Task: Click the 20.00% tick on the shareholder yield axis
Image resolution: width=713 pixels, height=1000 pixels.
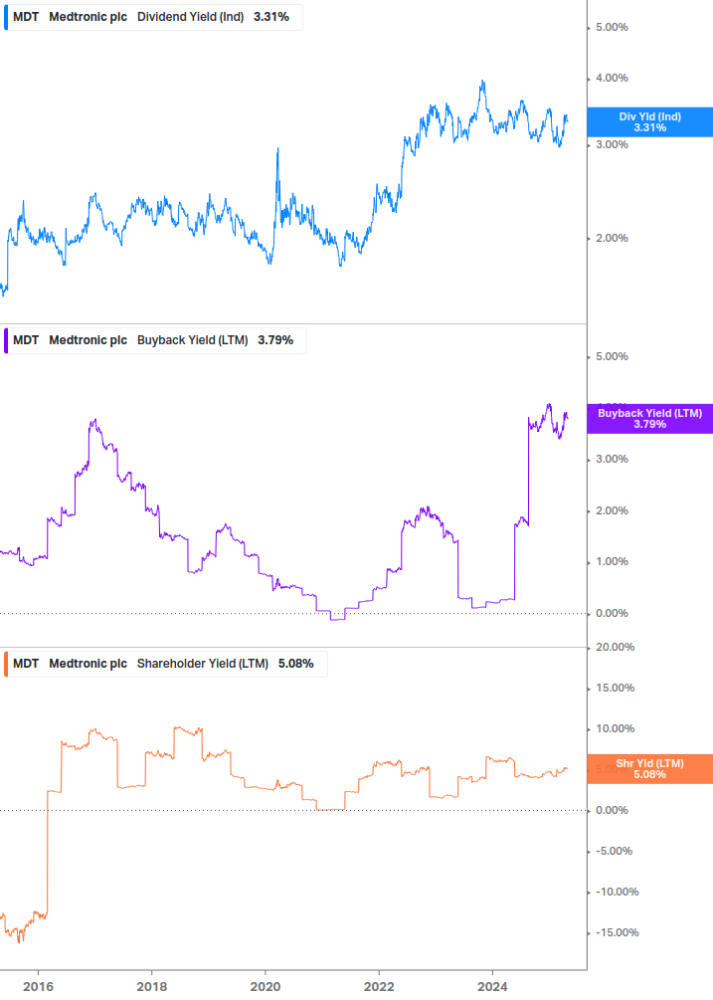Action: [x=615, y=648]
